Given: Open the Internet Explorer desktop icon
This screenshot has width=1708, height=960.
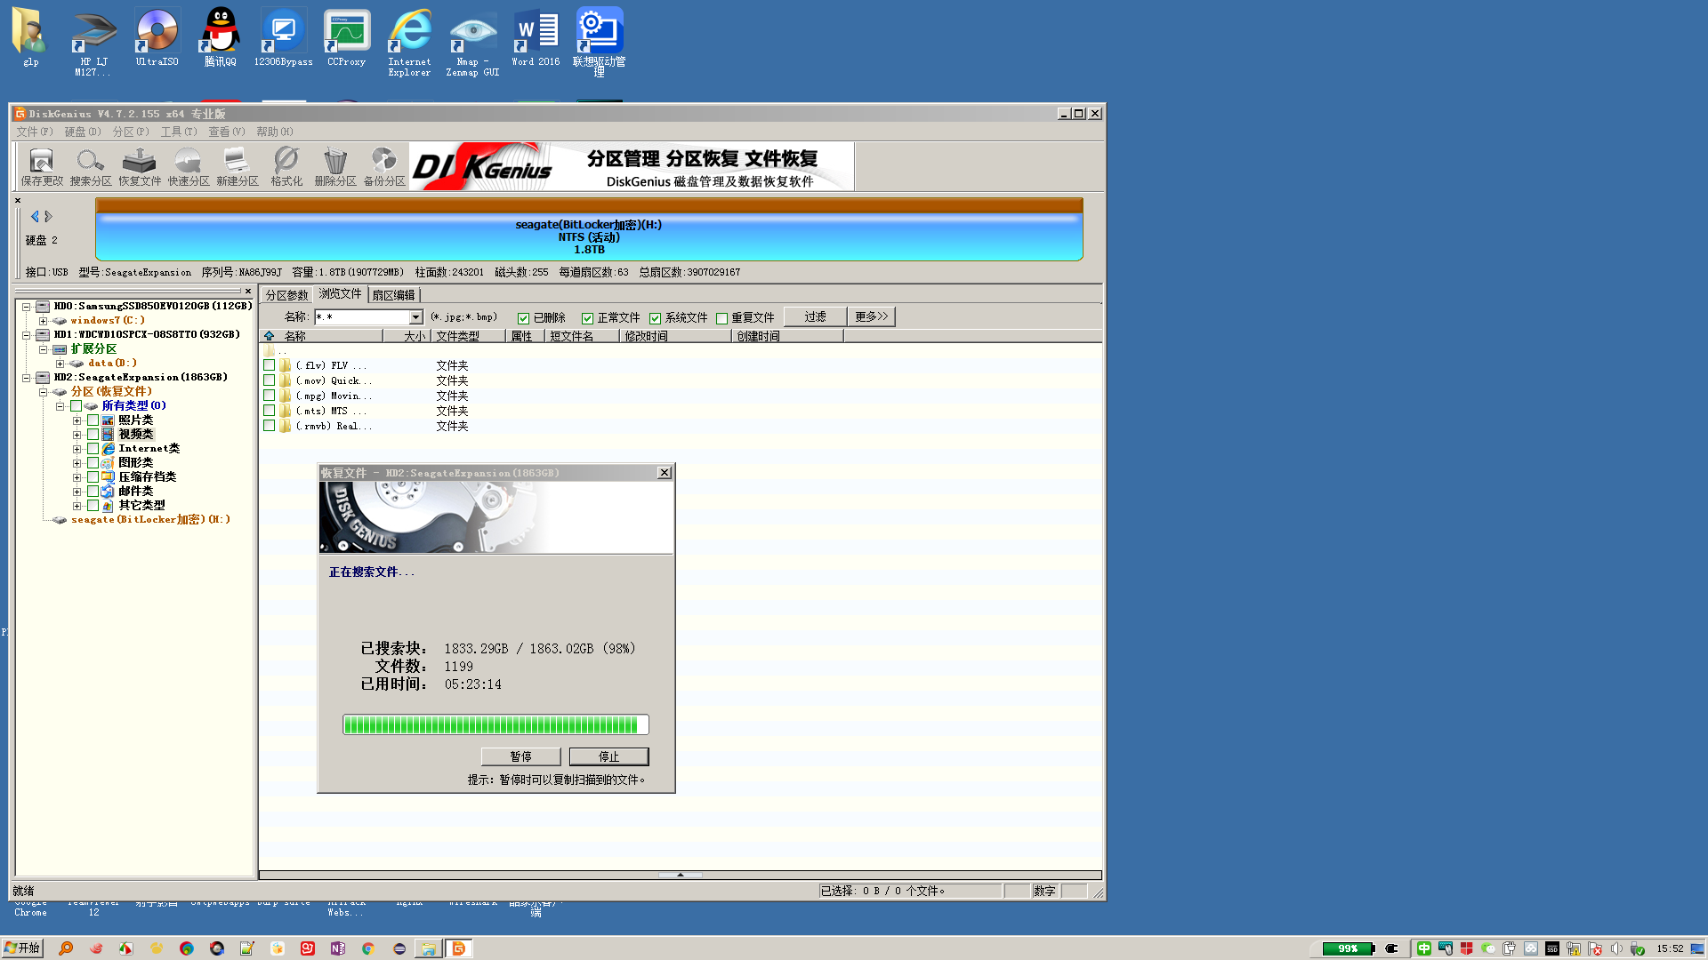Looking at the screenshot, I should coord(410,43).
